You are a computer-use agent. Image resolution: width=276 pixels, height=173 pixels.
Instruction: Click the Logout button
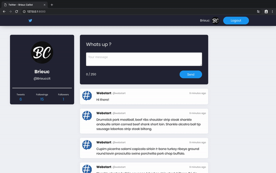point(236,20)
